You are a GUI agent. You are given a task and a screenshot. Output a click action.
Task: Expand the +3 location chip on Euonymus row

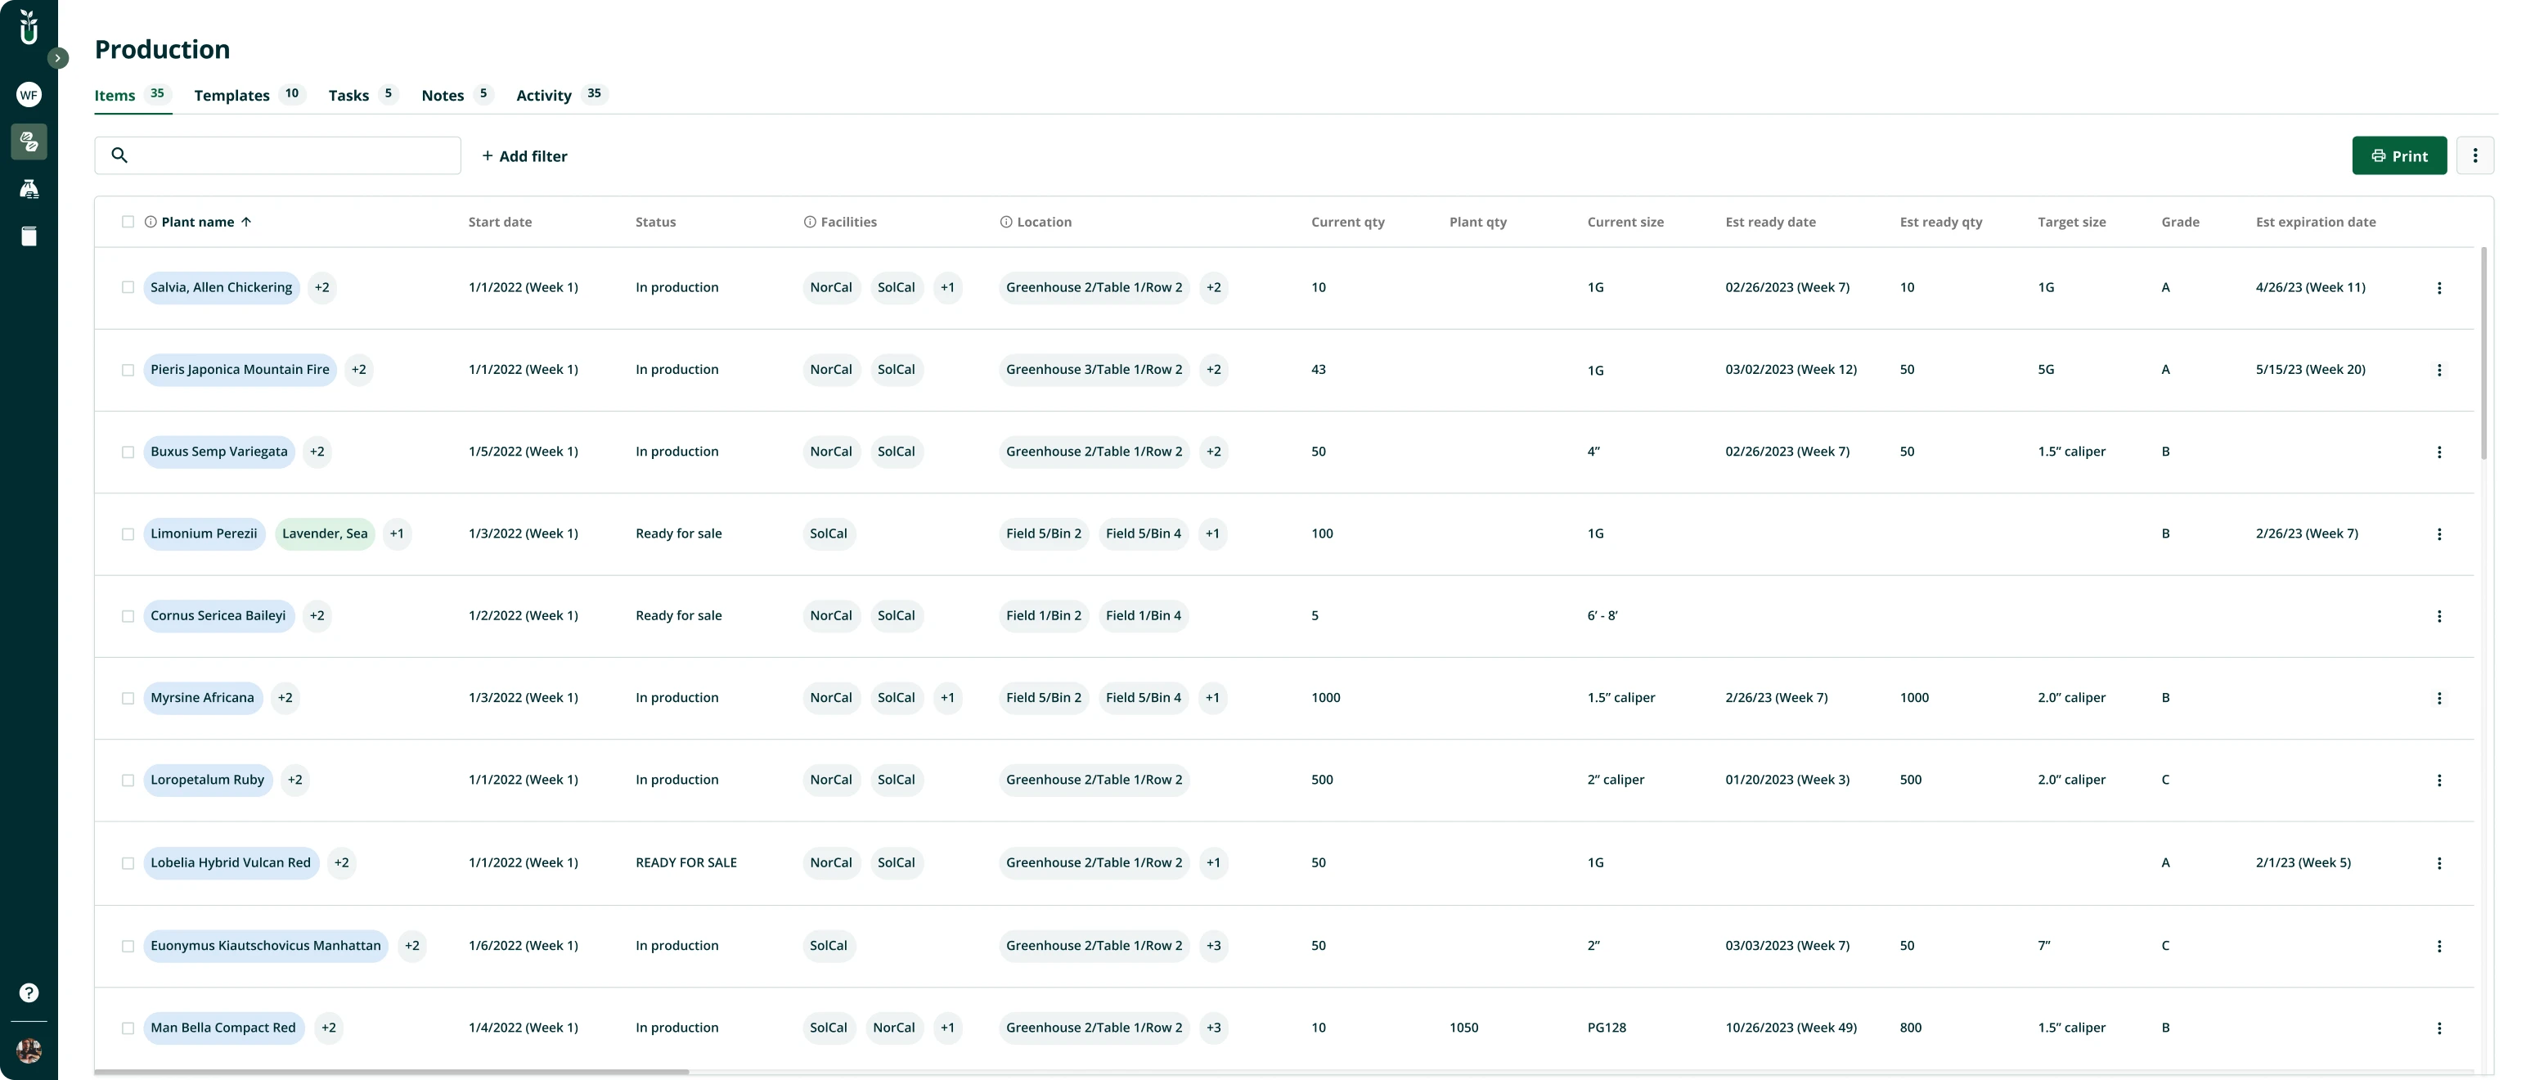[x=1213, y=945]
